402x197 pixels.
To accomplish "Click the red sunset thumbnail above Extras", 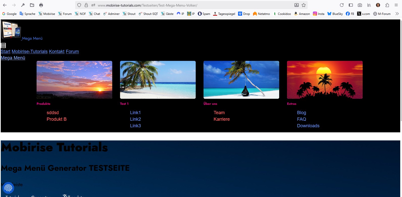I will coord(325,80).
